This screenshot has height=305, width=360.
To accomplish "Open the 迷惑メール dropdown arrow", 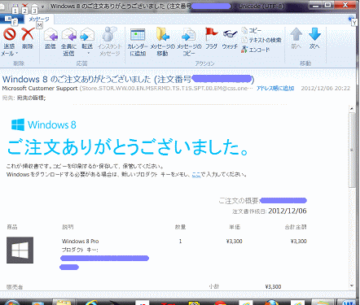I will 17,53.
